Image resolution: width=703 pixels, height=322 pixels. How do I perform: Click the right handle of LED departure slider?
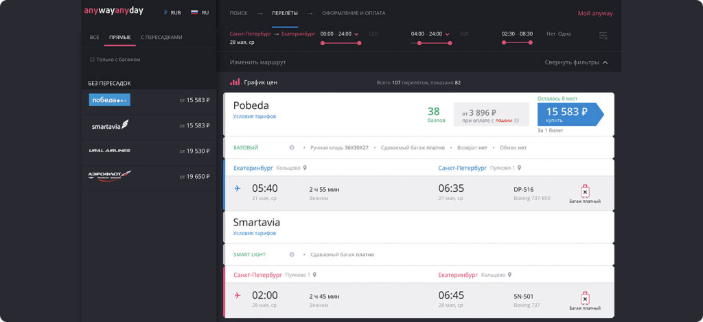click(359, 43)
